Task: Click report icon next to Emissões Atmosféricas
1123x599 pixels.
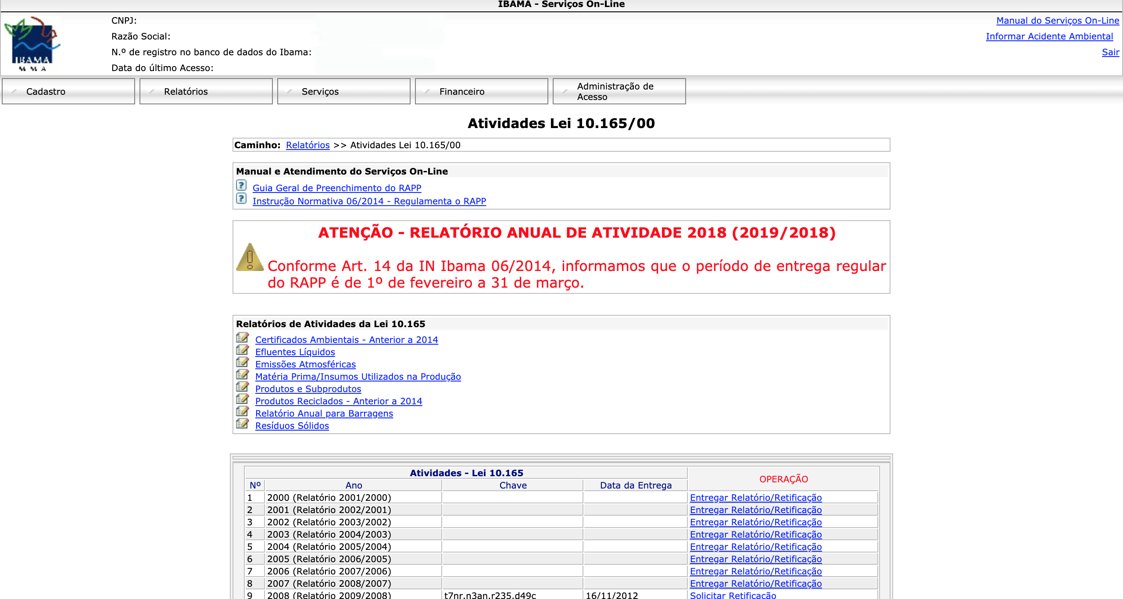Action: pos(243,362)
